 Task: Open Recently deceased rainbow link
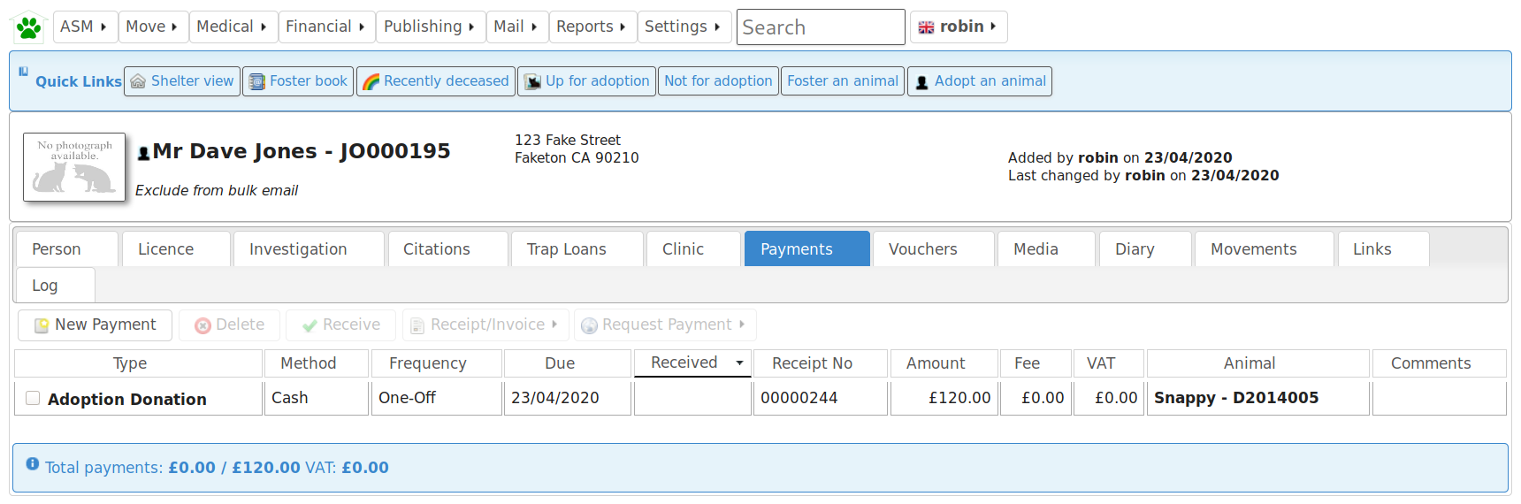pos(436,81)
